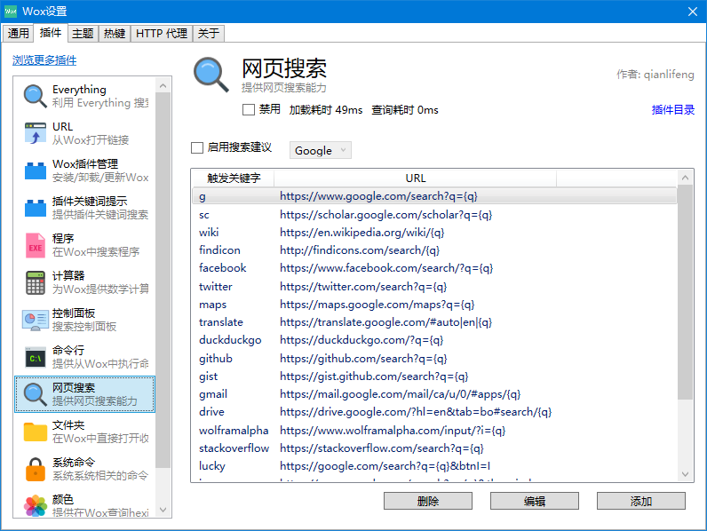Click the 触发关键字 column header
Viewport: 707px width, 531px height.
click(x=234, y=178)
